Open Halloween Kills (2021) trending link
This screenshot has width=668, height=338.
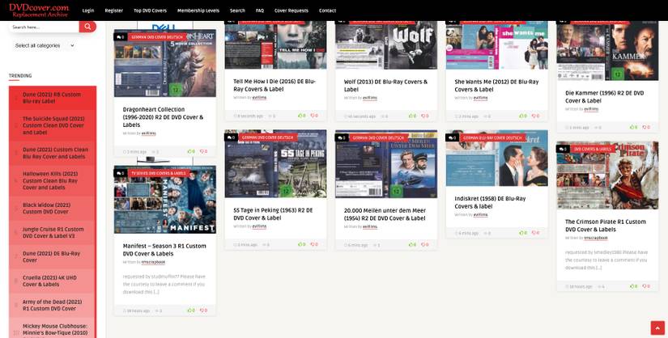coord(50,180)
